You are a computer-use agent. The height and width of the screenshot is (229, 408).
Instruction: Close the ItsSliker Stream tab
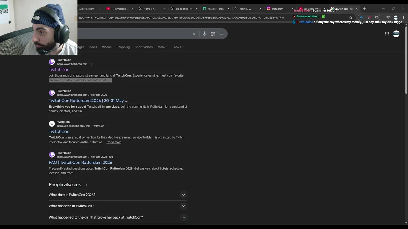coord(228,9)
